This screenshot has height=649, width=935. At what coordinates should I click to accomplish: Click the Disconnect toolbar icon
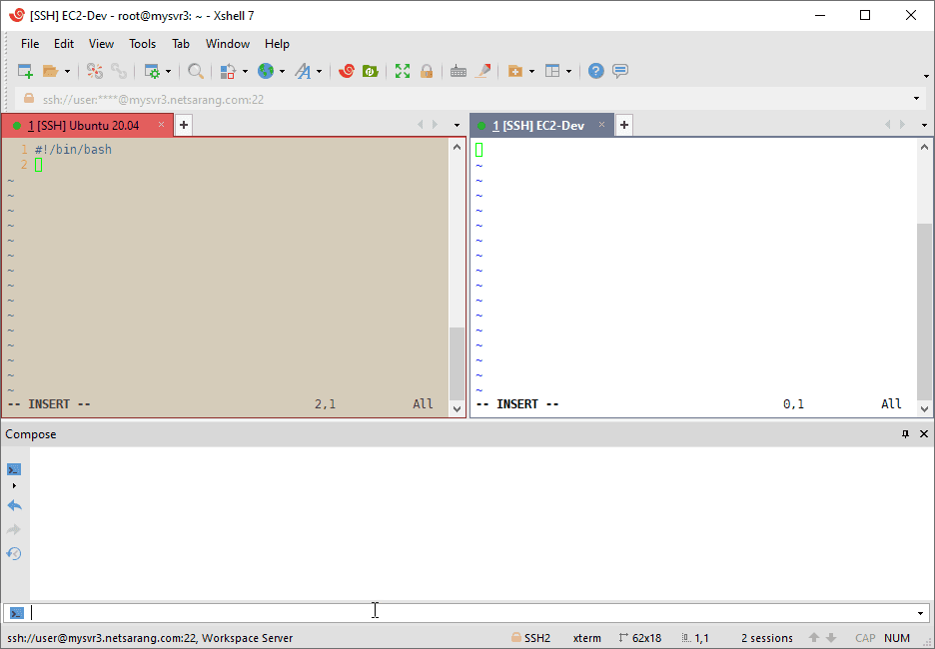click(x=95, y=72)
